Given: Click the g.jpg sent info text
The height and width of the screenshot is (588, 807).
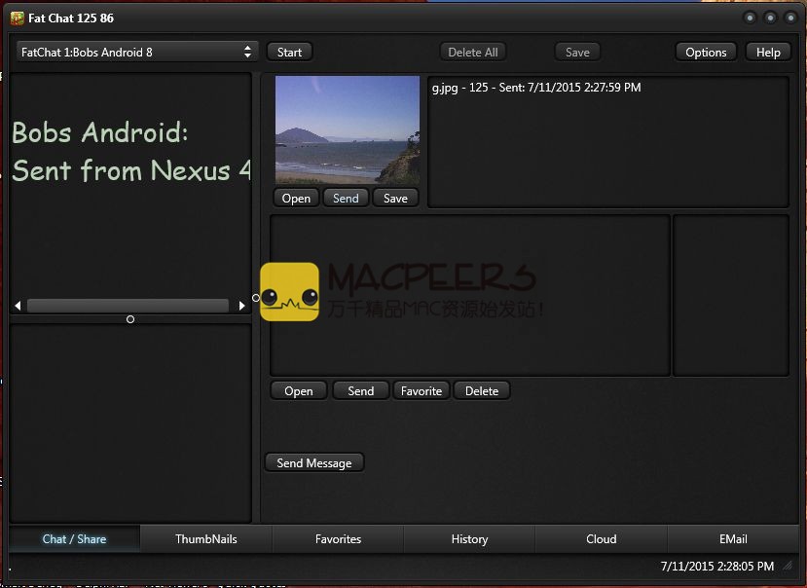Looking at the screenshot, I should 536,88.
